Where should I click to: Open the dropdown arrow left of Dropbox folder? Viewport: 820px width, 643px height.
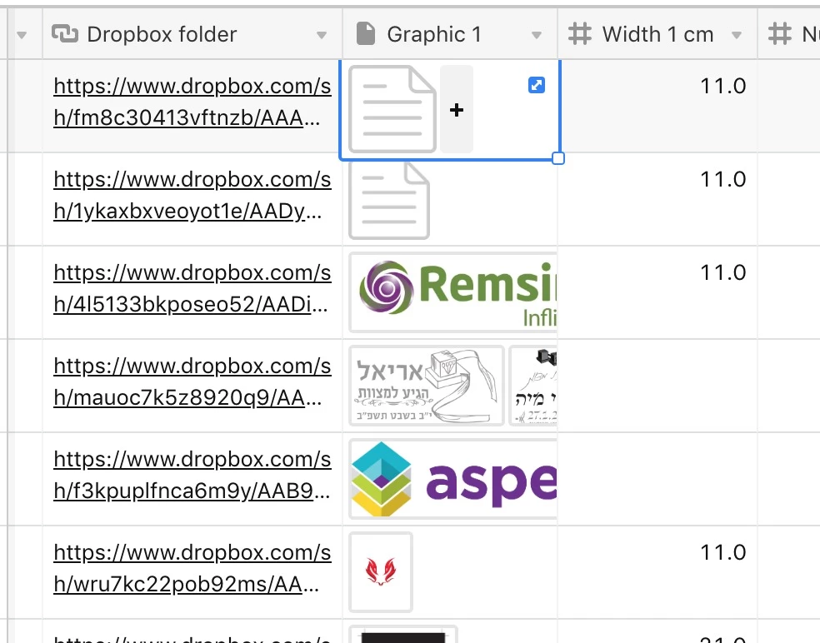pyautogui.click(x=22, y=35)
